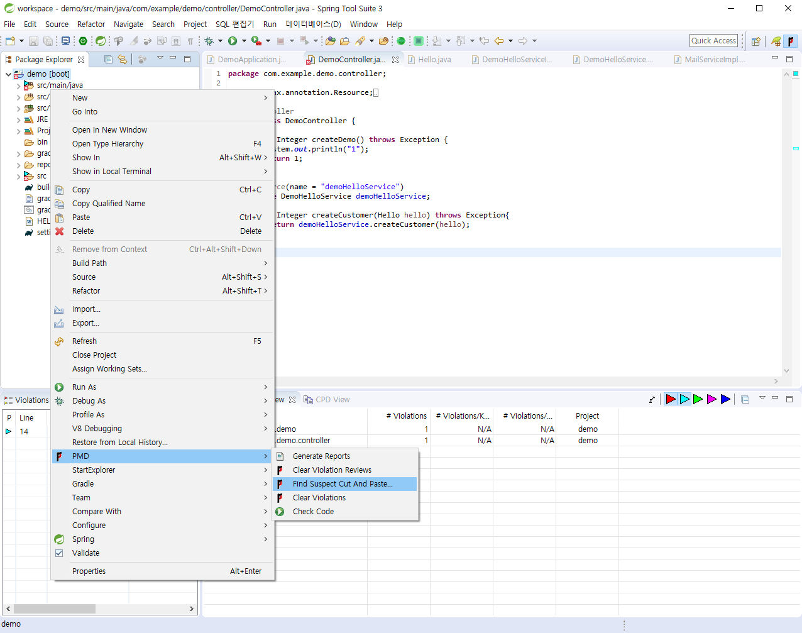Click the Back navigation arrow in the toolbar
The height and width of the screenshot is (633, 802).
pyautogui.click(x=499, y=41)
